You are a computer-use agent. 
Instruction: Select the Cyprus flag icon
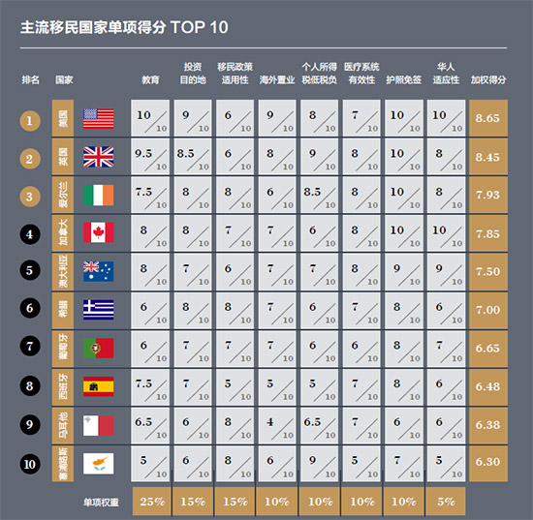pyautogui.click(x=99, y=464)
